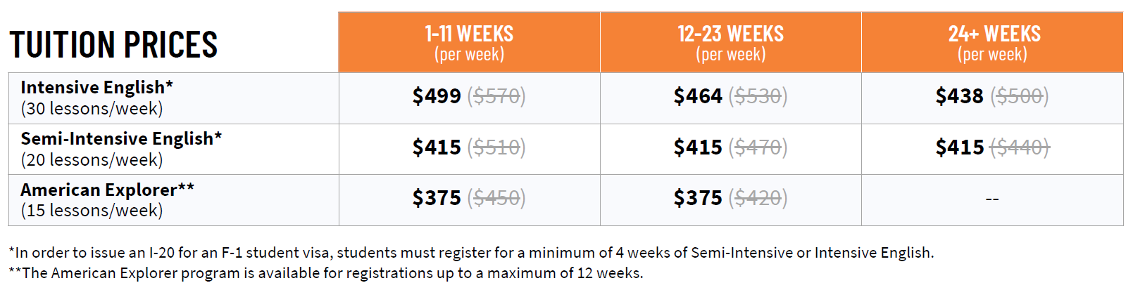Select the $438 Intensive English price

coord(959,96)
